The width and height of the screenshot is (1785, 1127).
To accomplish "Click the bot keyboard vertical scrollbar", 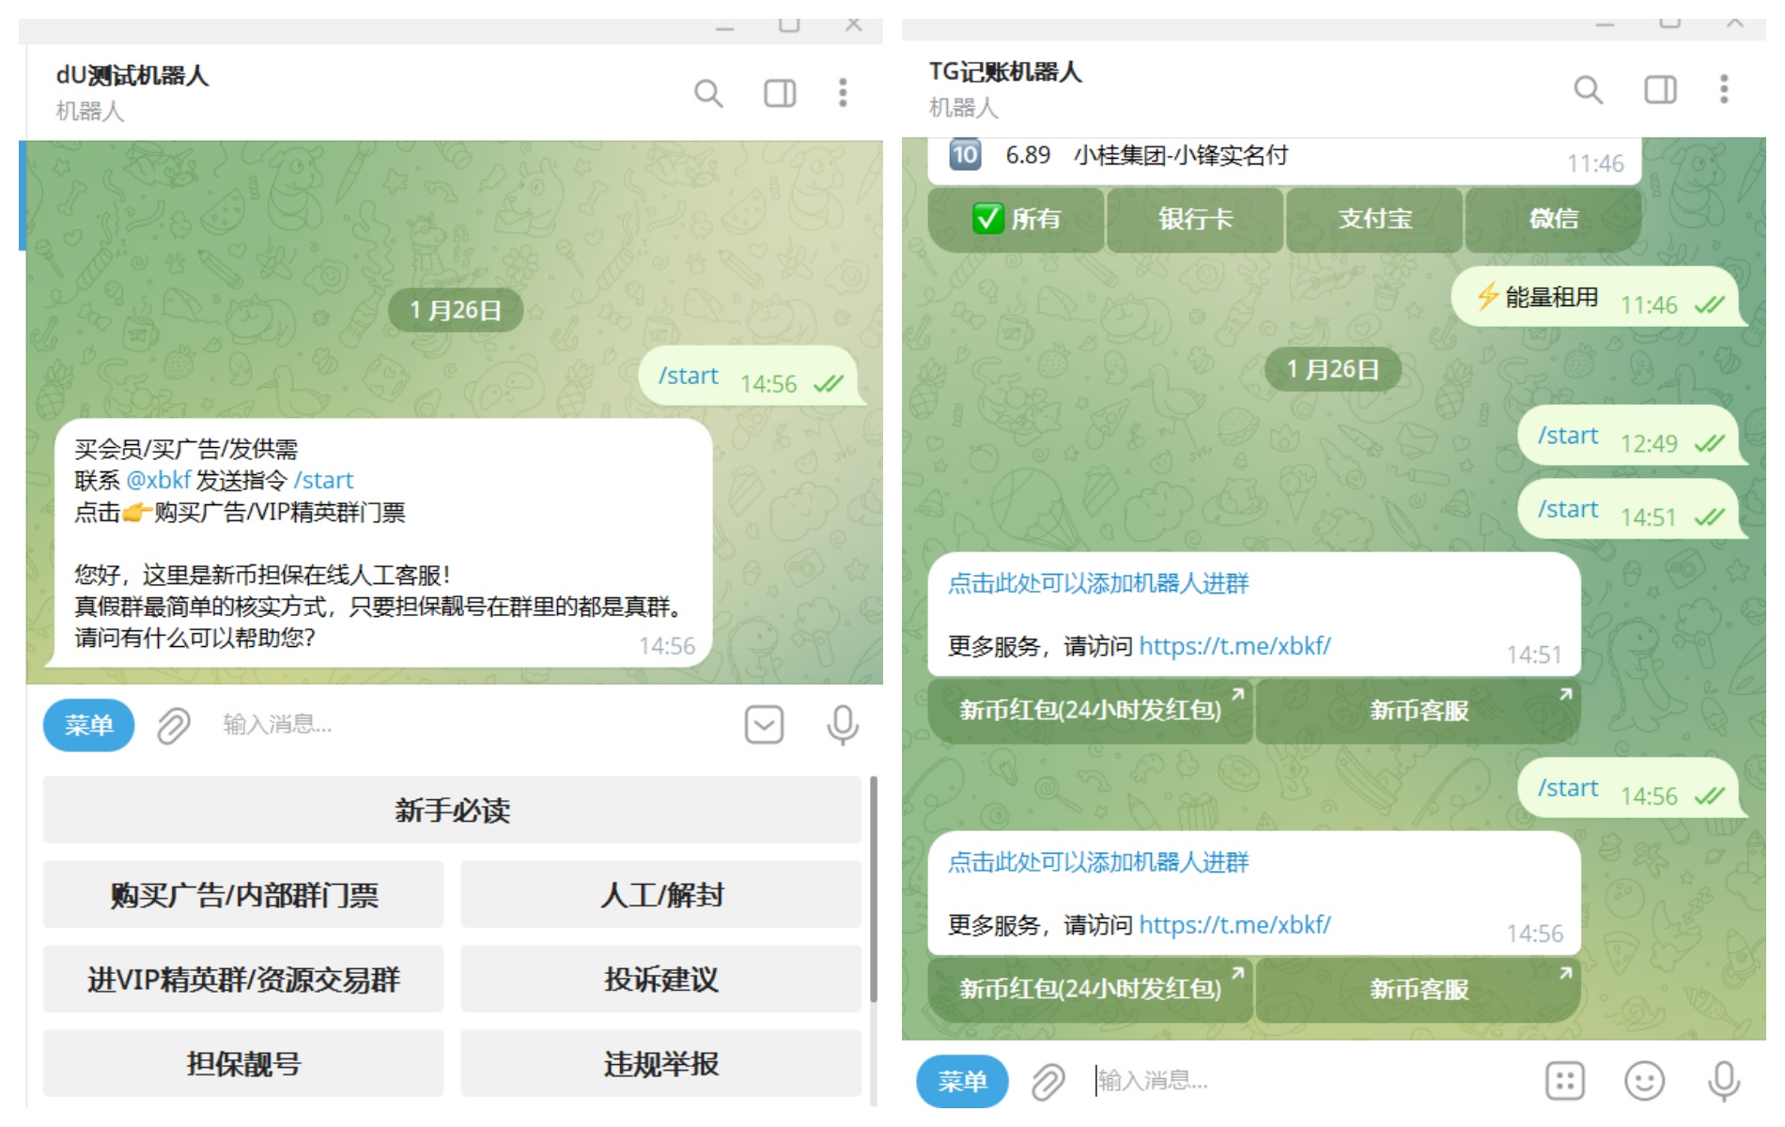I will coord(873,888).
